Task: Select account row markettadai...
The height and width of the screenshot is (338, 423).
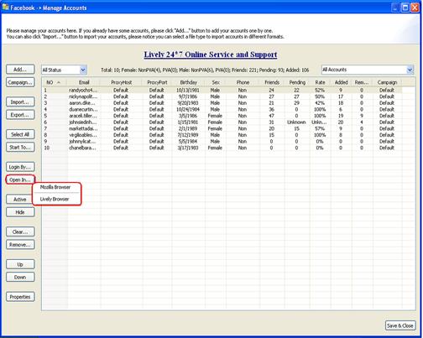Action: (x=222, y=128)
